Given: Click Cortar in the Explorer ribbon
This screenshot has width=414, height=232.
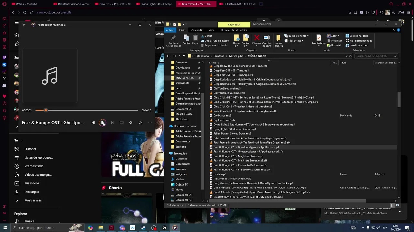Looking at the screenshot, I should [206, 36].
